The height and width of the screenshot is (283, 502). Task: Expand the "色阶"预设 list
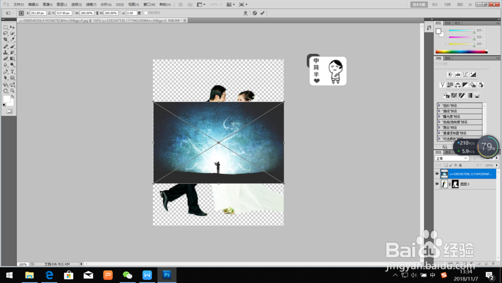tap(439, 106)
